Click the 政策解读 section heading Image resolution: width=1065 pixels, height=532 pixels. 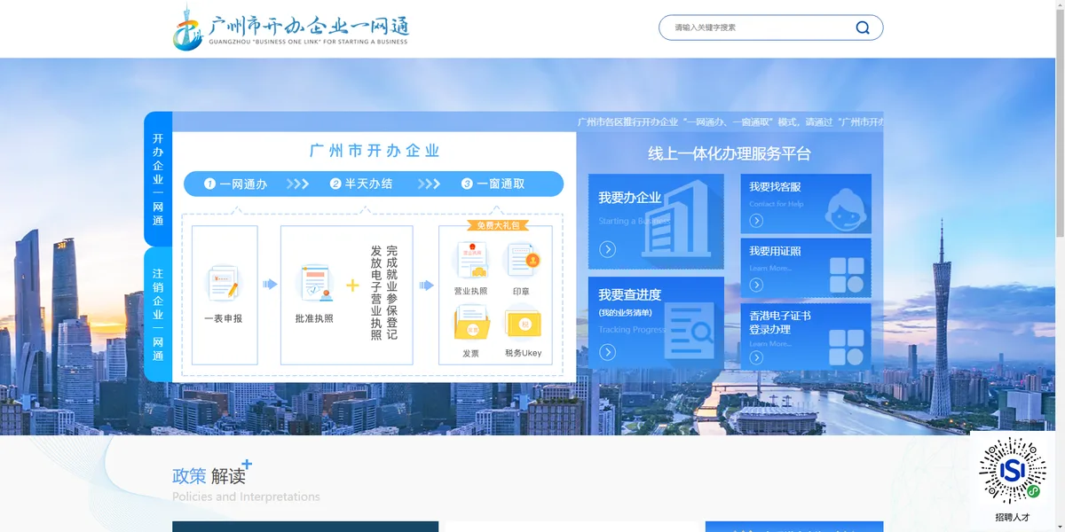point(209,475)
